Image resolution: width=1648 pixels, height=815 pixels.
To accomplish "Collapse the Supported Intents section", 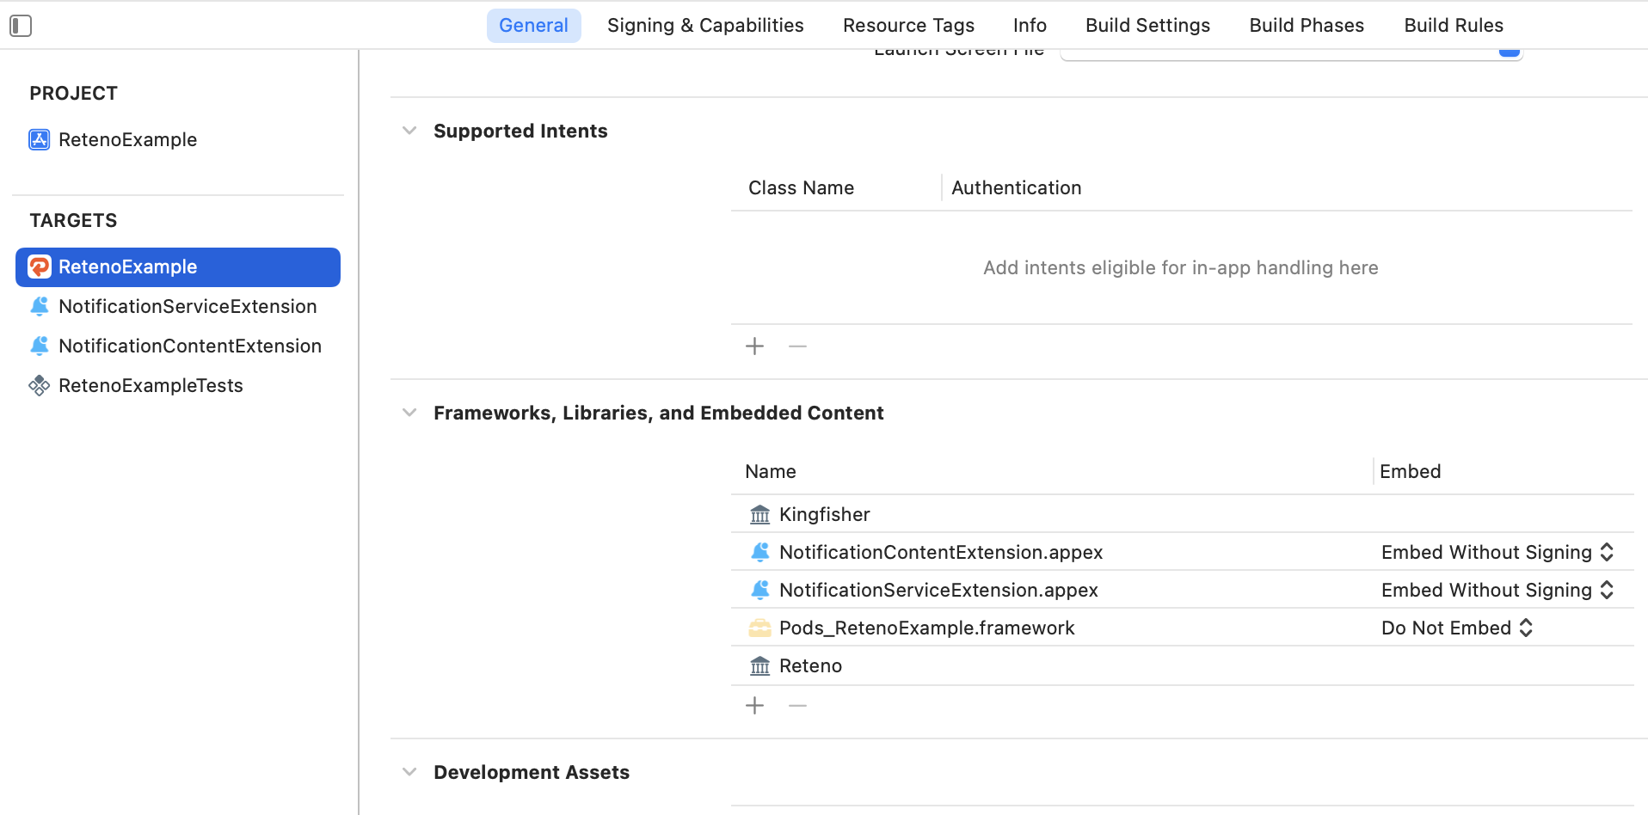I will click(409, 131).
